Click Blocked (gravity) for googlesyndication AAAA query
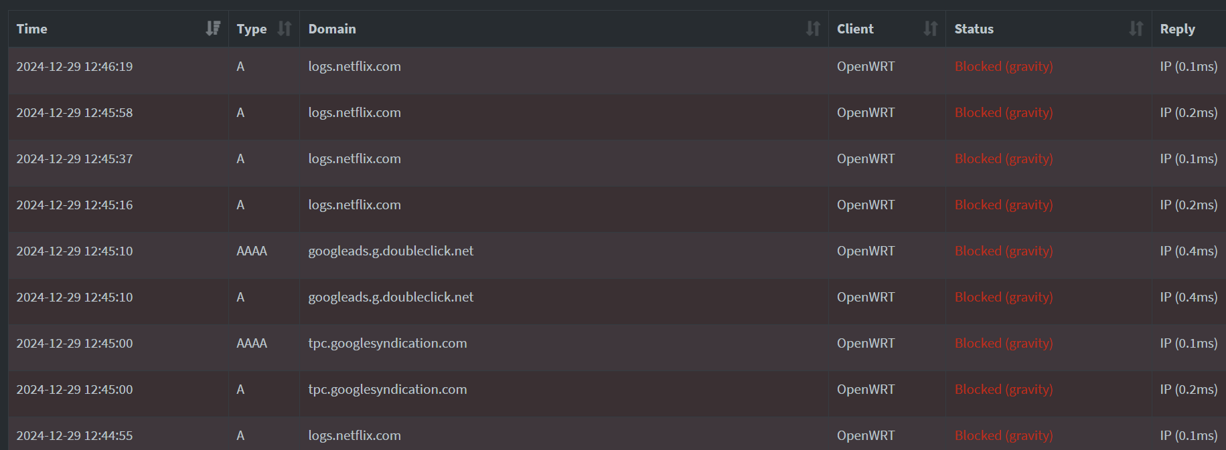 1004,343
